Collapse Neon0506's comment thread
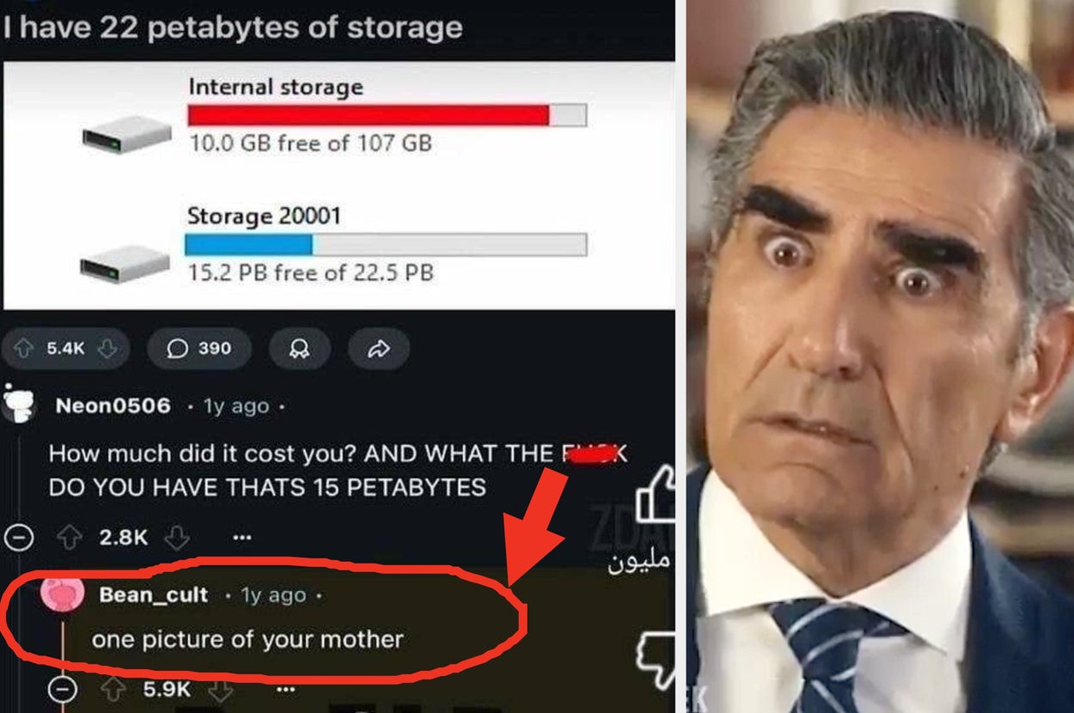Image resolution: width=1074 pixels, height=713 pixels. 18,538
